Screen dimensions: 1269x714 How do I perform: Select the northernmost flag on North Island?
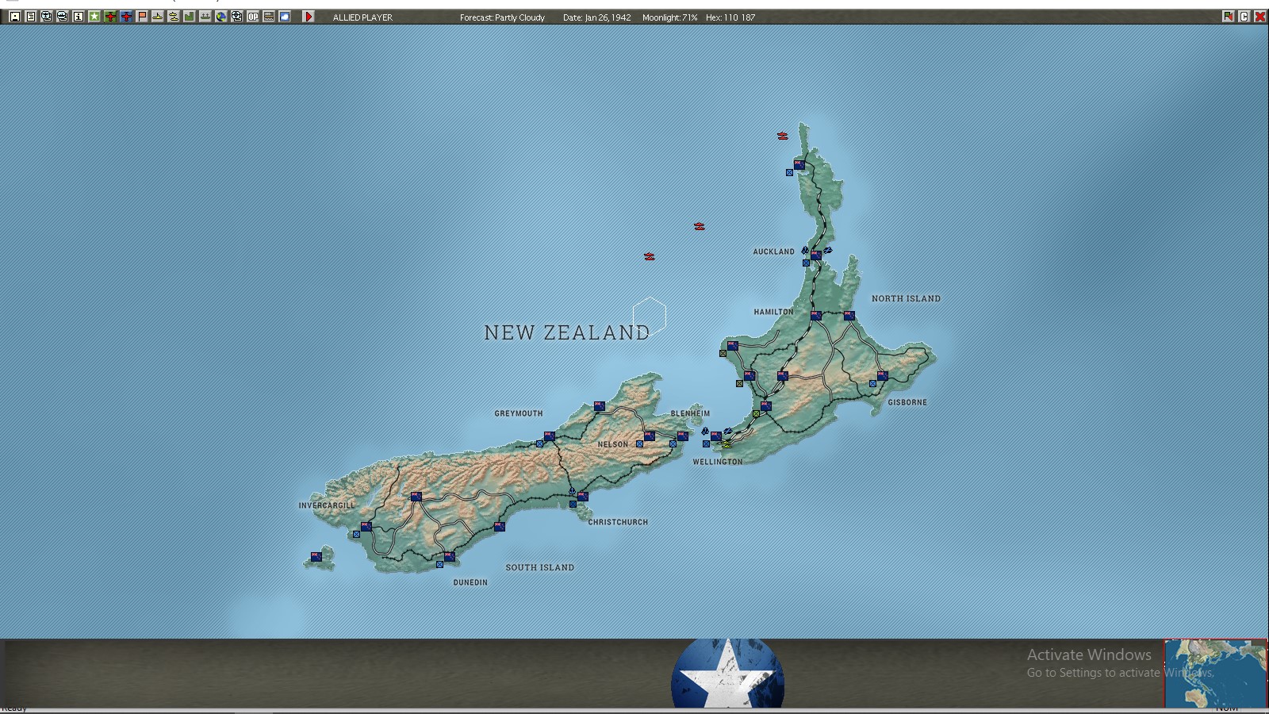[x=799, y=165]
